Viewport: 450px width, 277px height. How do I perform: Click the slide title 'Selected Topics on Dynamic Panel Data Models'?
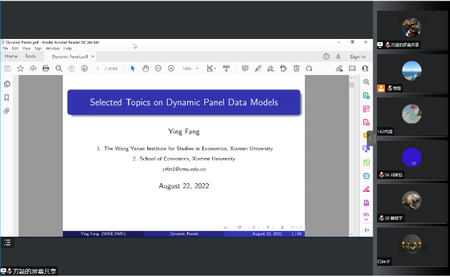coord(184,102)
